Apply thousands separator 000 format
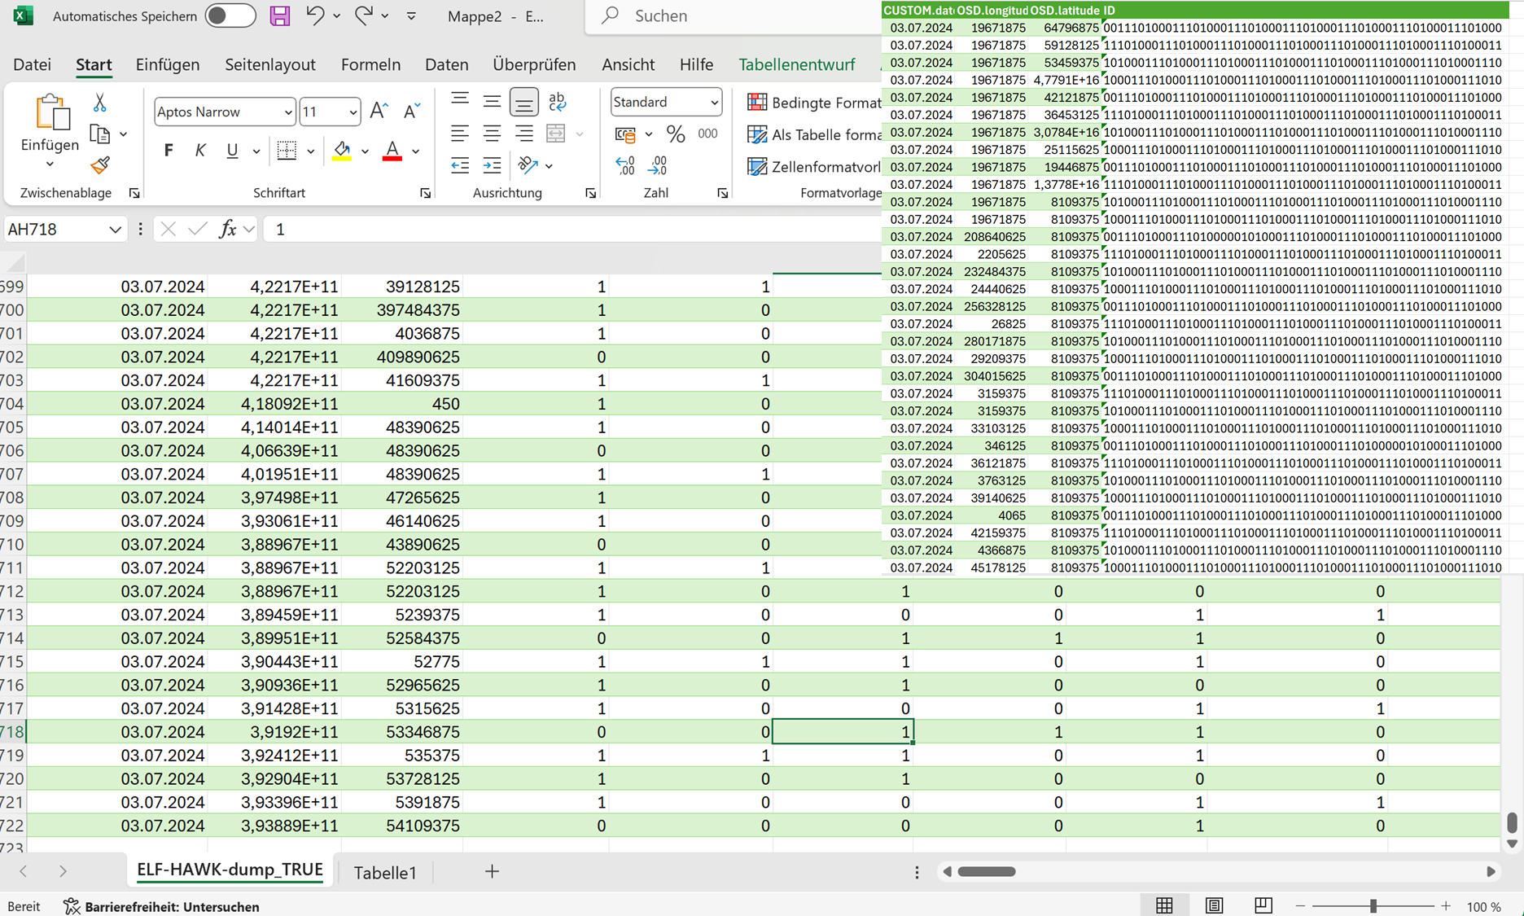 point(707,134)
